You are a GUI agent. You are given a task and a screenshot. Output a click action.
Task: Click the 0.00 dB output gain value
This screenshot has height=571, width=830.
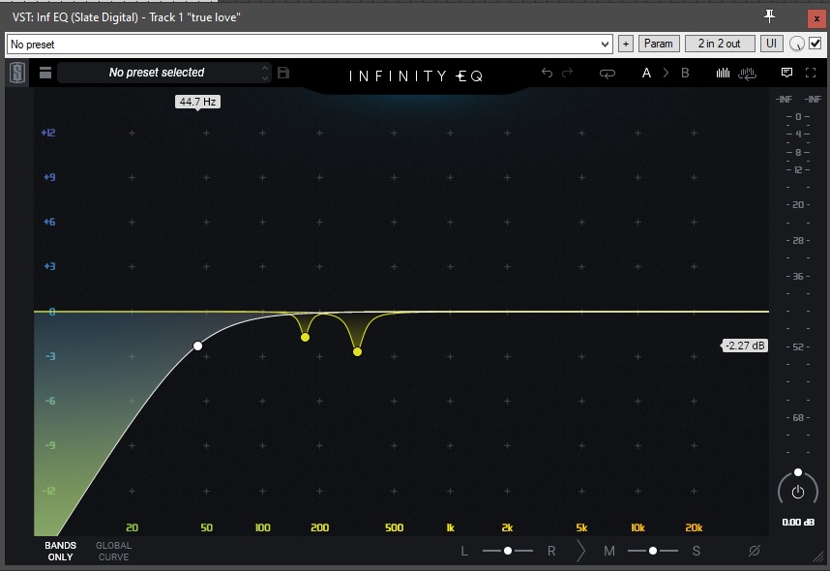click(798, 523)
